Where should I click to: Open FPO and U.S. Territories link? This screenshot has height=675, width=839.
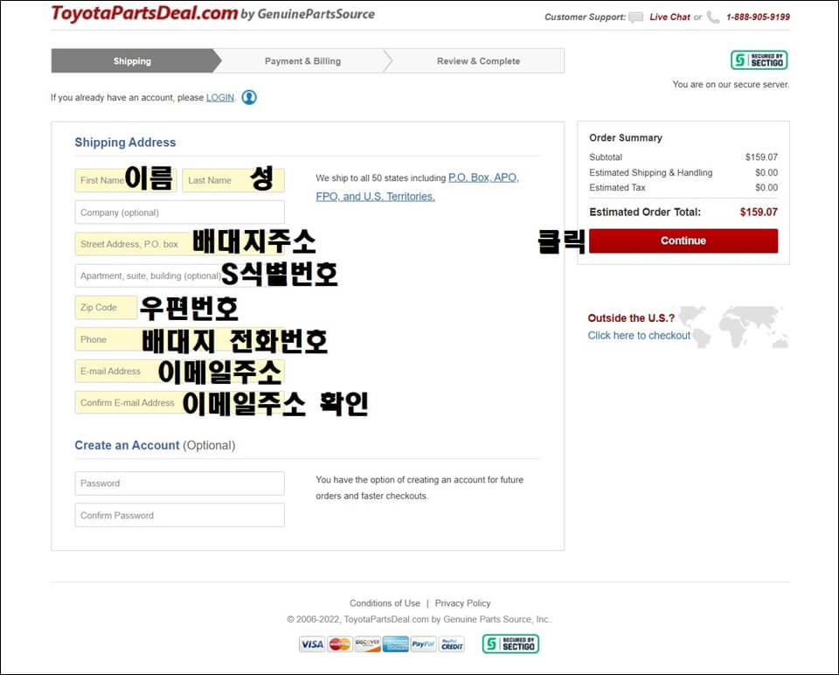375,197
